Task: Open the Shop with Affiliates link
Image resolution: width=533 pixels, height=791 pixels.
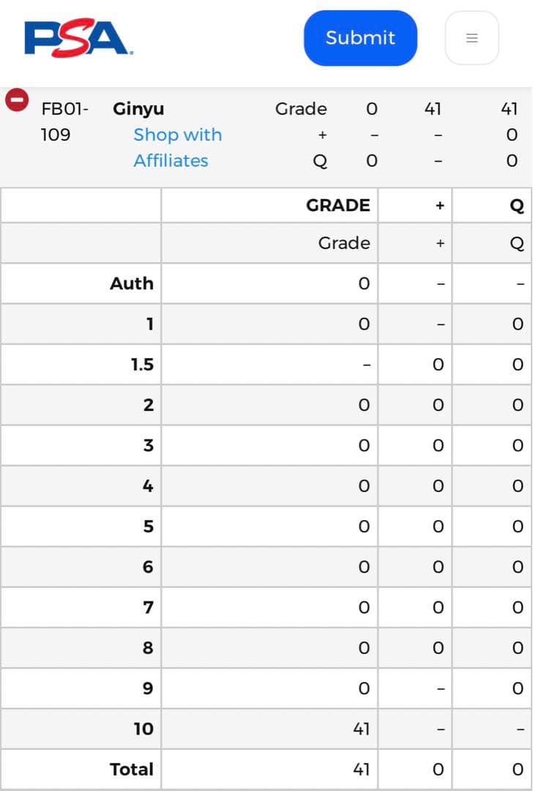Action: pyautogui.click(x=177, y=147)
